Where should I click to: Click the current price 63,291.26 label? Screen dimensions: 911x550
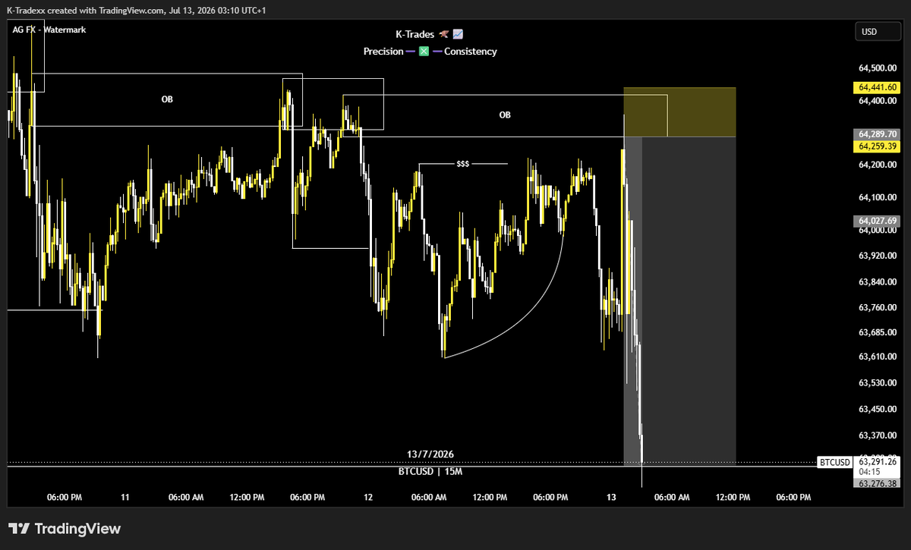tap(877, 460)
